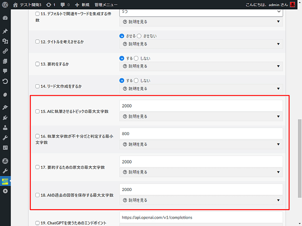
Task: Open Posts via the pushpin icon
Action: tap(5, 31)
